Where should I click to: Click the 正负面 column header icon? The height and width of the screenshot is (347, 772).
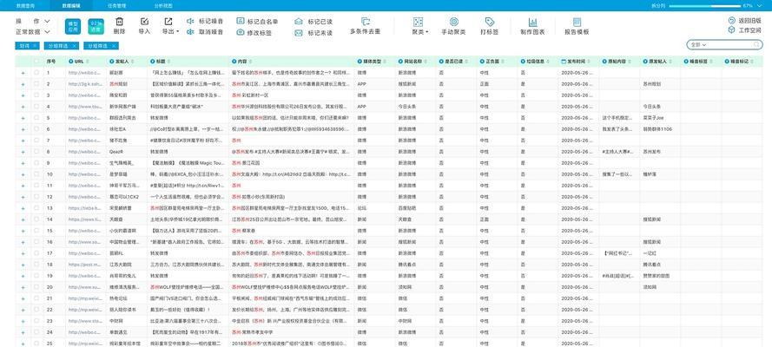(482, 62)
